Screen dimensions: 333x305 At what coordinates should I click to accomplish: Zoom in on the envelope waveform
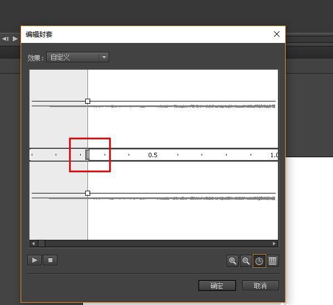(x=233, y=261)
